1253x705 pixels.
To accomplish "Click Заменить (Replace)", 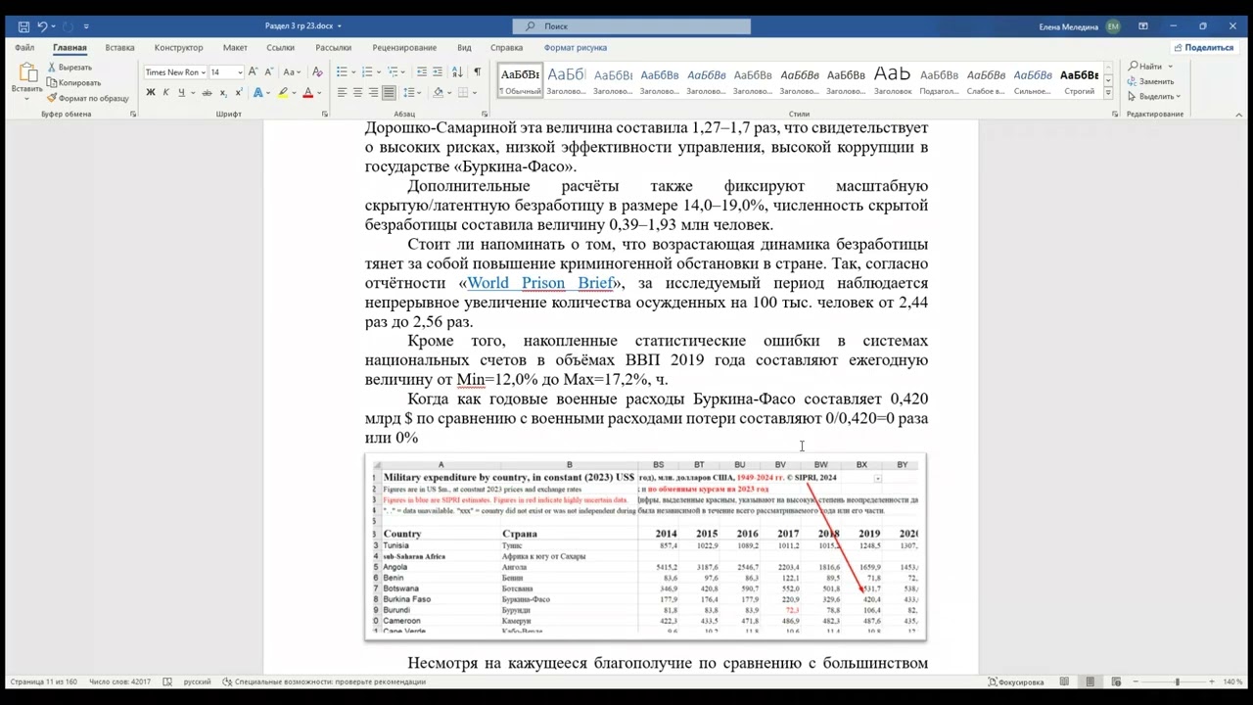I will tap(1151, 81).
